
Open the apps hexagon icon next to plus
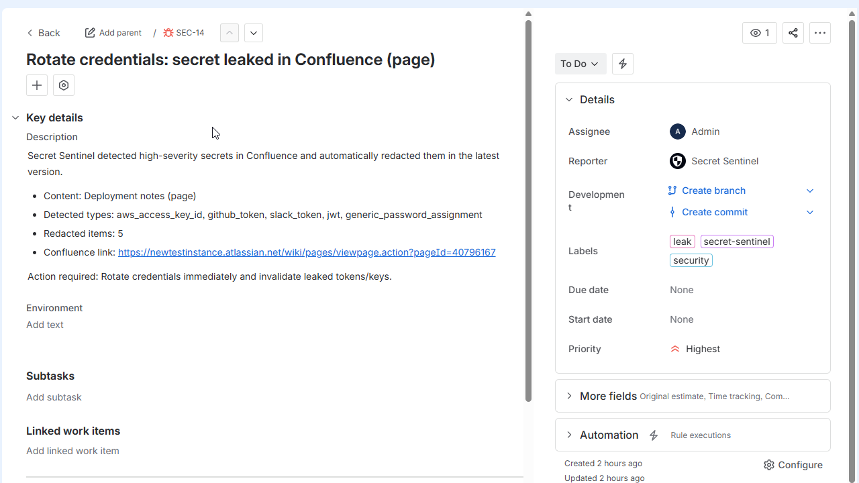[x=64, y=85]
